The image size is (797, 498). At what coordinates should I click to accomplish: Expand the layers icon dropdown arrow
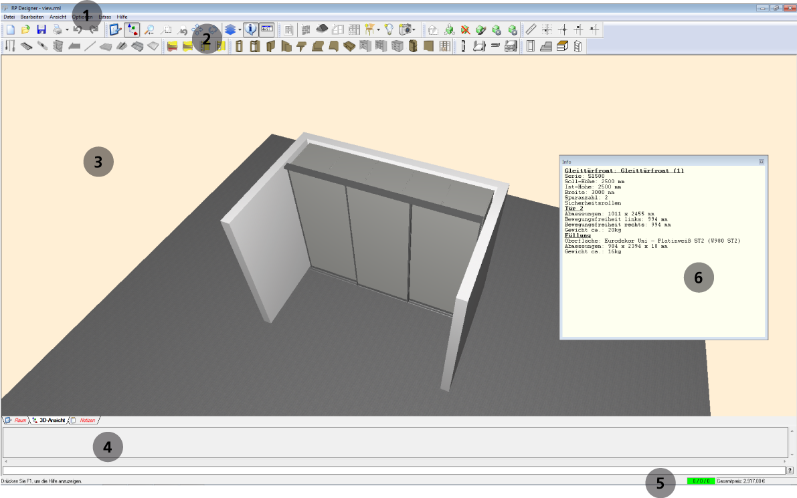click(x=240, y=30)
